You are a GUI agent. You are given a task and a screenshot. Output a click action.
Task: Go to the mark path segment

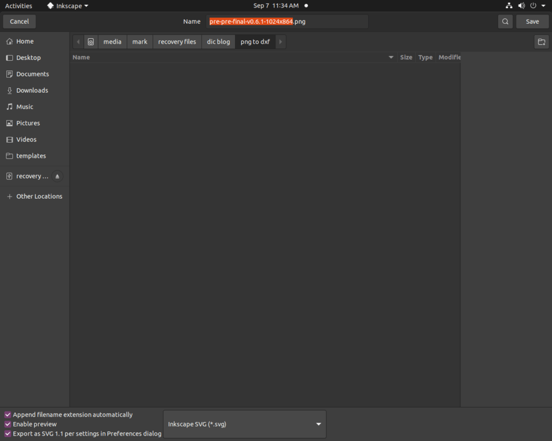coord(140,42)
